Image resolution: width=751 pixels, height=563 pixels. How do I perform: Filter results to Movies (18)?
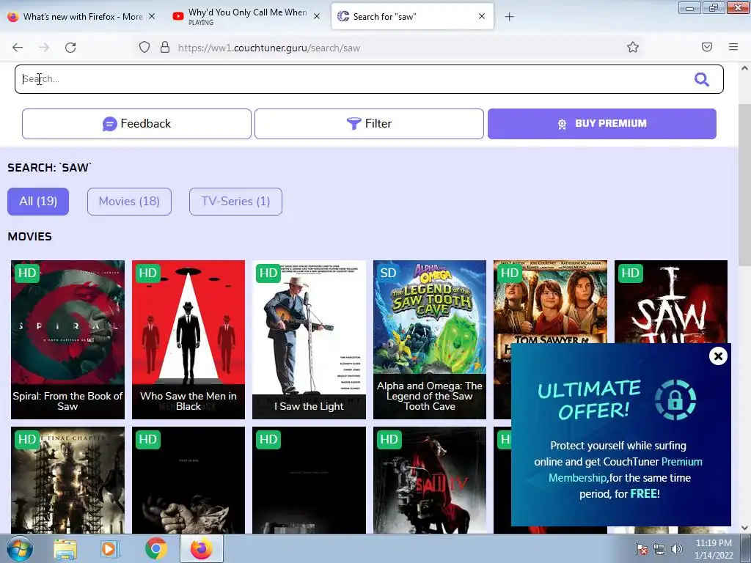[x=129, y=202]
